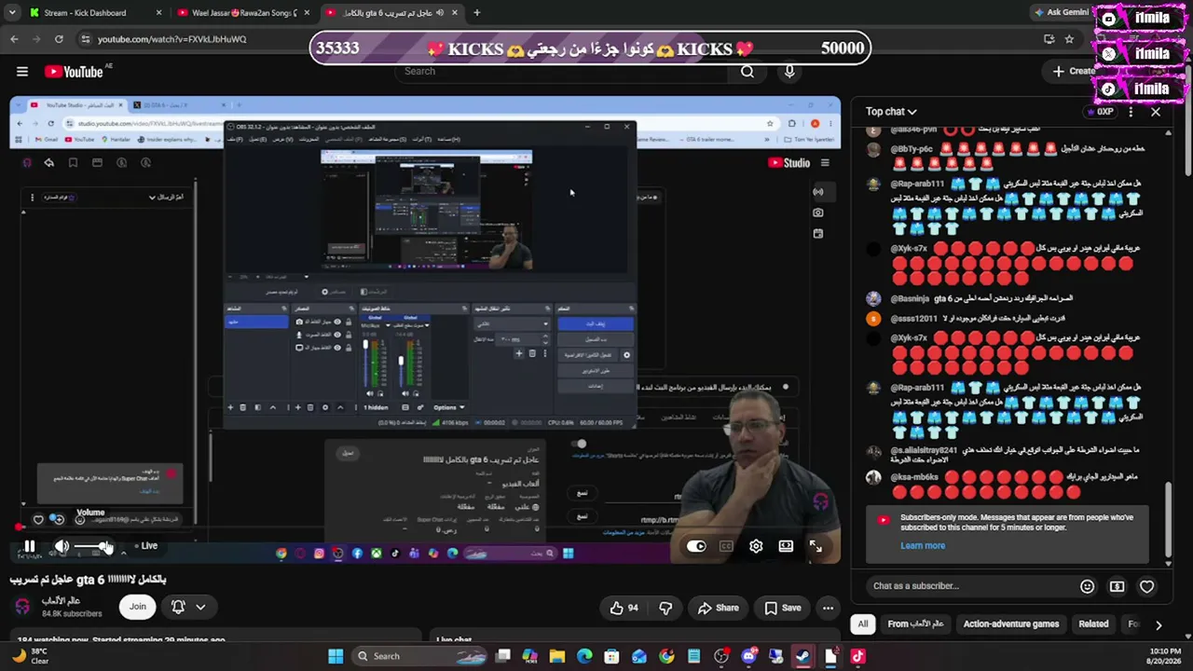The image size is (1193, 671).
Task: Open Task View on the taskbar
Action: pos(503,656)
